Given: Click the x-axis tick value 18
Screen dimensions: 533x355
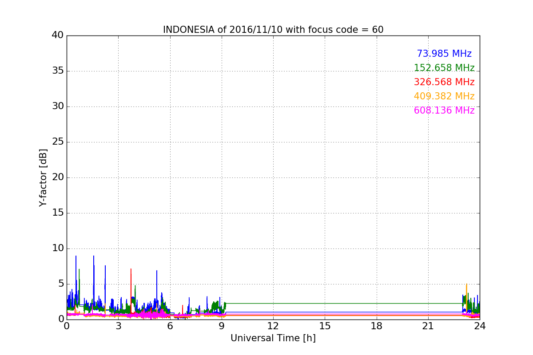Looking at the screenshot, I should click(x=377, y=326).
